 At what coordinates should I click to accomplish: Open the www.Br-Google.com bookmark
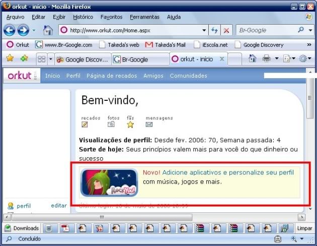coord(64,45)
